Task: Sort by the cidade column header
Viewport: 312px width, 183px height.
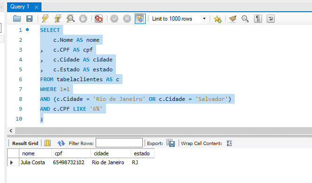Action: point(111,153)
